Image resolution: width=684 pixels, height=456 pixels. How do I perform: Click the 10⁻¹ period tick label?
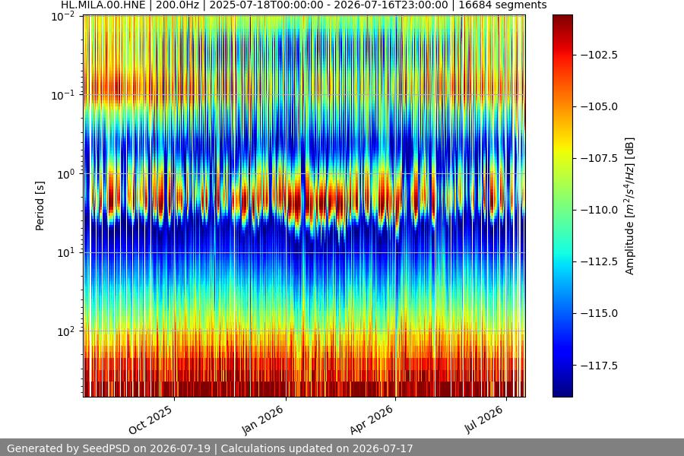[63, 95]
